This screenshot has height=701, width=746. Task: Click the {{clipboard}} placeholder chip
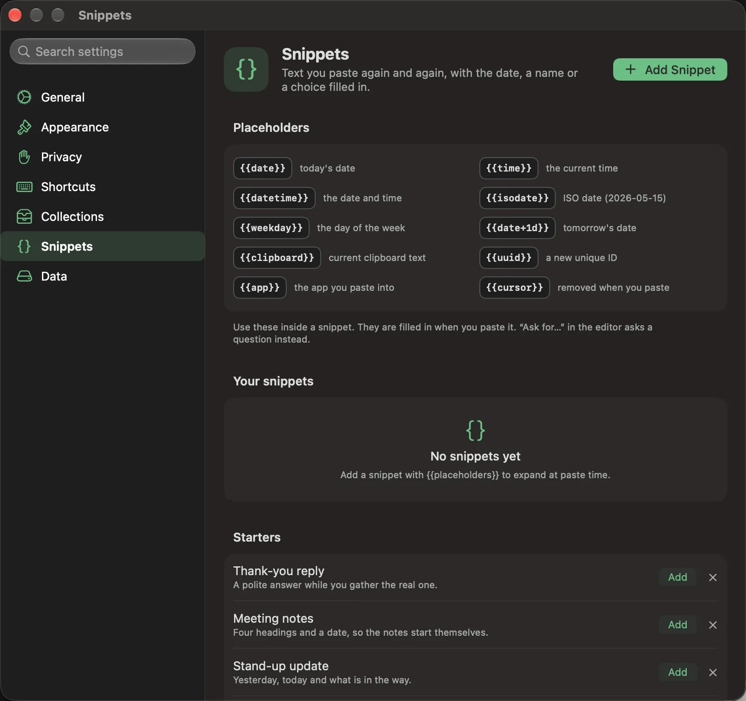pyautogui.click(x=277, y=258)
